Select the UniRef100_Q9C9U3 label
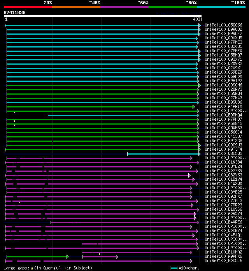 pos(223,145)
